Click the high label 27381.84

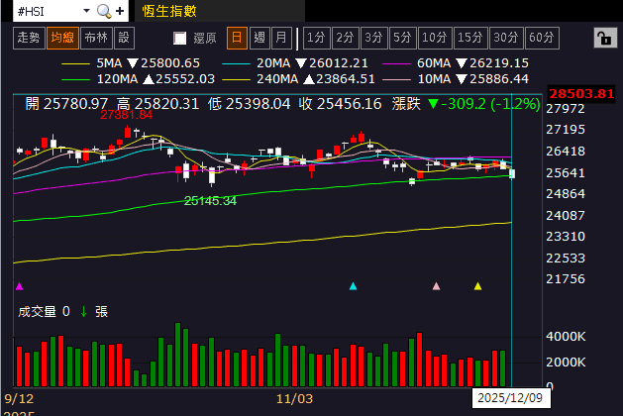pyautogui.click(x=127, y=115)
